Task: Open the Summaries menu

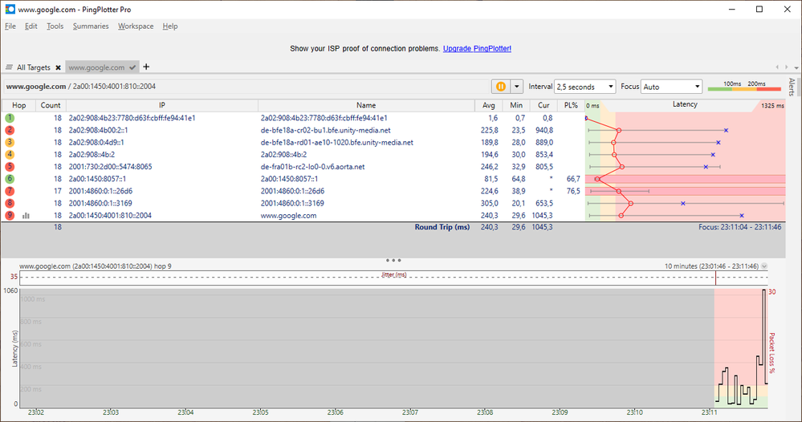Action: click(91, 26)
